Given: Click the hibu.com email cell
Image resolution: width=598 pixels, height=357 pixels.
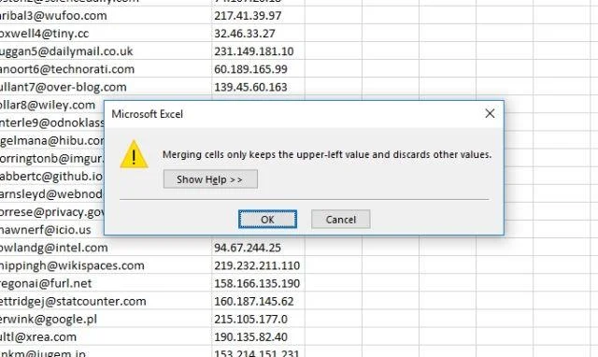Looking at the screenshot, I should click(52, 140).
